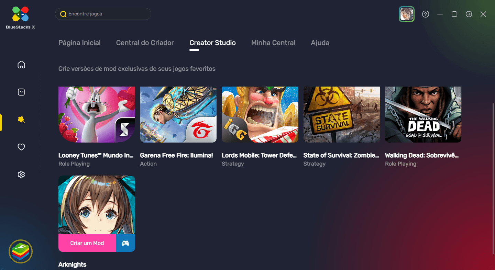Open the user profile avatar
This screenshot has height=270, width=495.
coord(407,14)
